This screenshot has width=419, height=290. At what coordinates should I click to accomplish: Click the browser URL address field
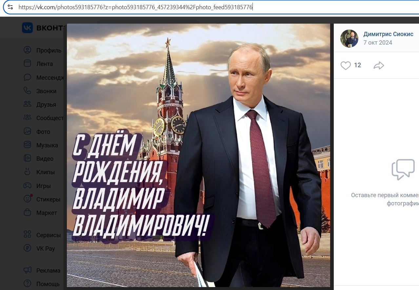(210, 7)
